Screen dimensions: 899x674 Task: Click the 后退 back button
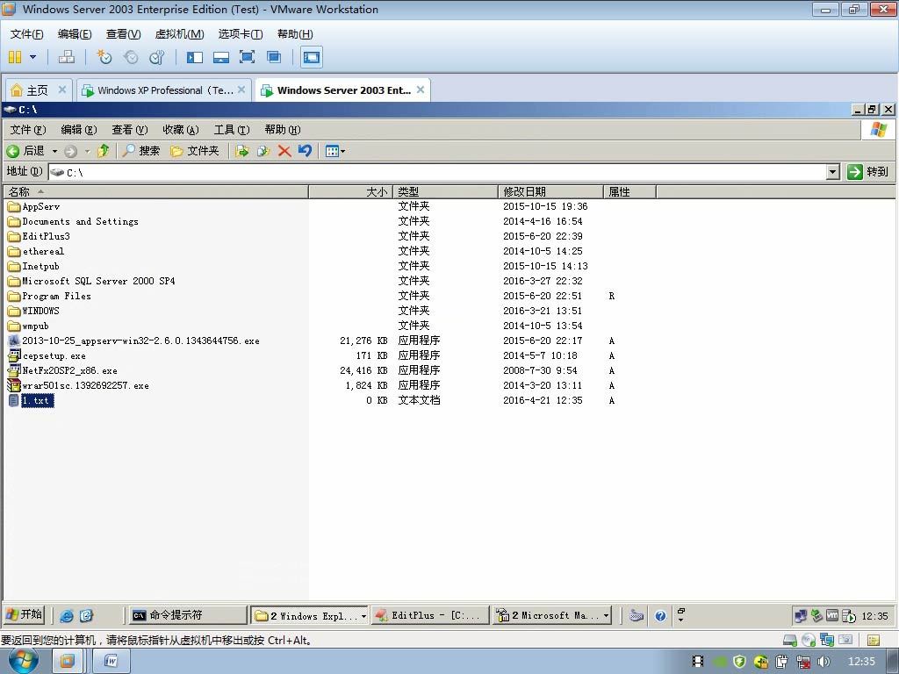click(25, 151)
